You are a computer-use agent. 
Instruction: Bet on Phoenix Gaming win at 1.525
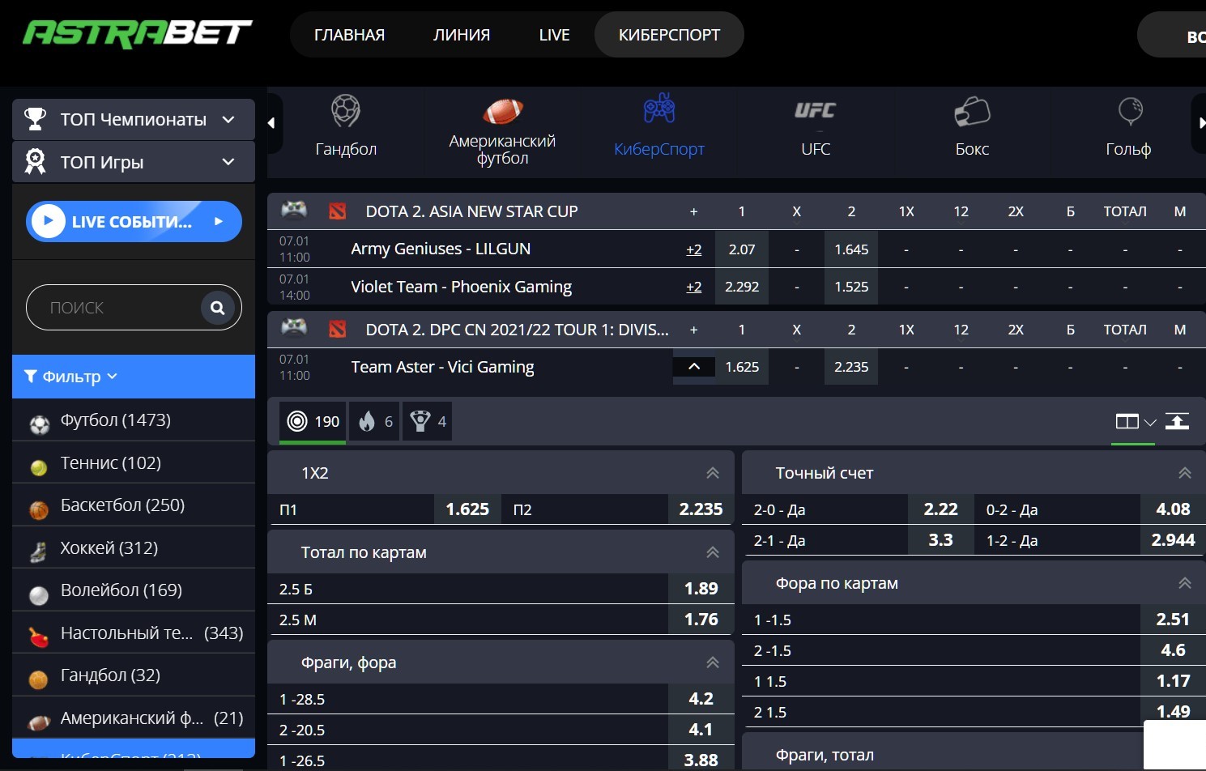pos(851,287)
